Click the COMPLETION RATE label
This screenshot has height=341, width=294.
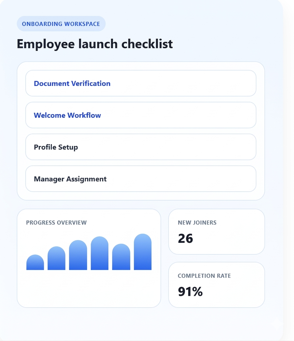(x=204, y=276)
